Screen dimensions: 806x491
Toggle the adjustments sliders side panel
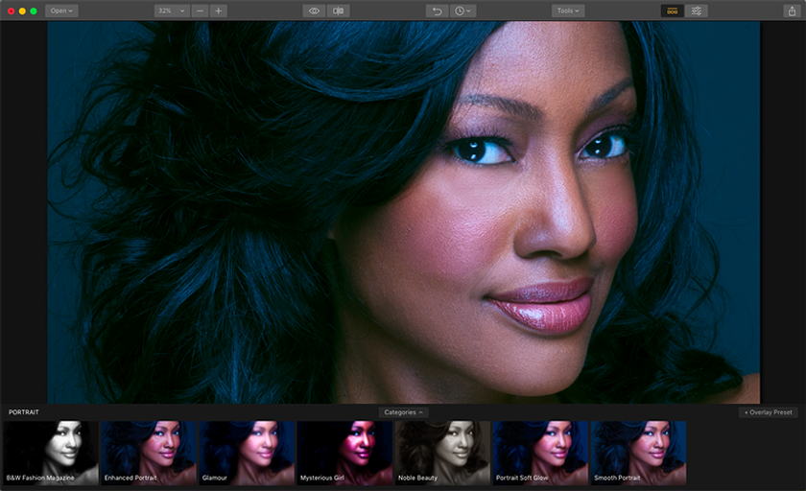pyautogui.click(x=697, y=11)
